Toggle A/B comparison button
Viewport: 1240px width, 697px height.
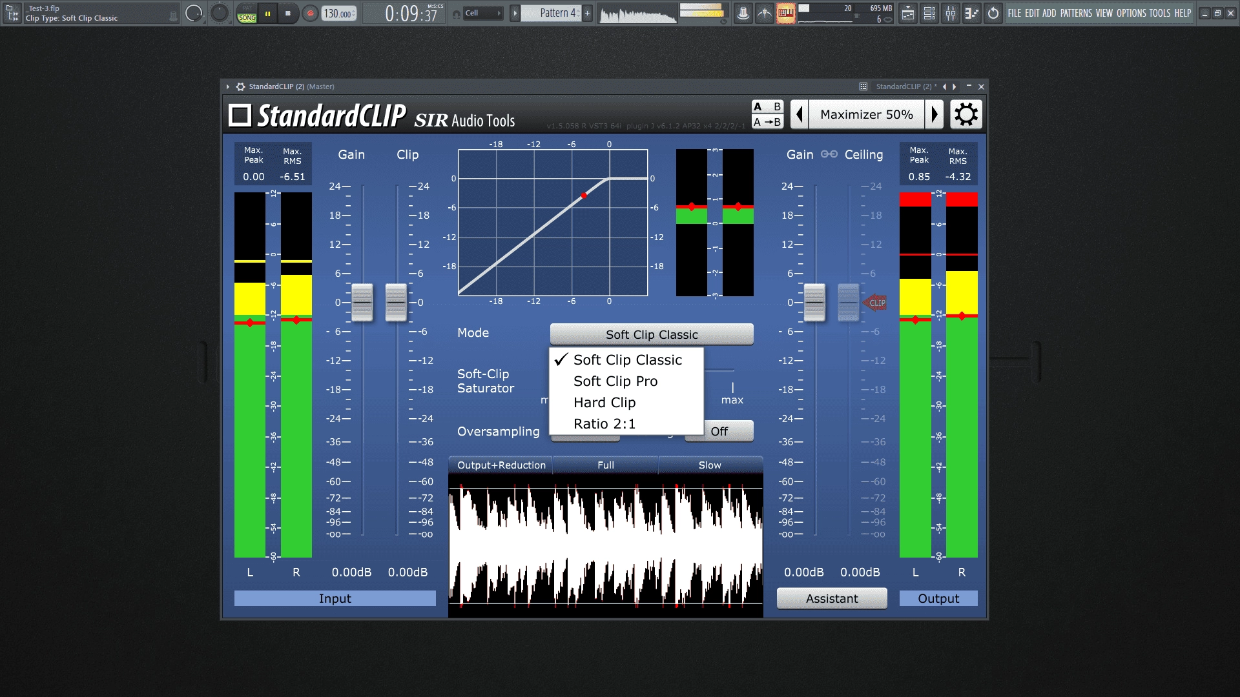[x=767, y=106]
